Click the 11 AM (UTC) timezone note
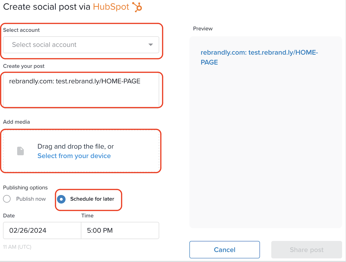Image resolution: width=346 pixels, height=262 pixels. (x=17, y=247)
